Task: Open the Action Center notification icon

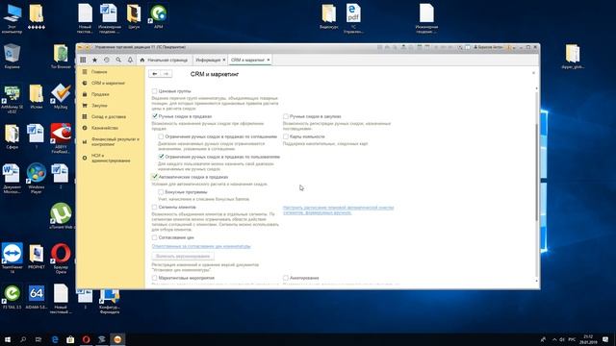Action: 605,339
